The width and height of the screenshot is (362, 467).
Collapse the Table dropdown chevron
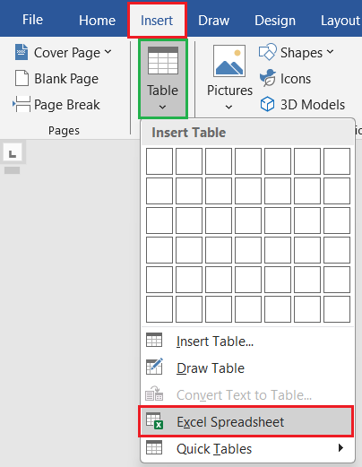[163, 107]
